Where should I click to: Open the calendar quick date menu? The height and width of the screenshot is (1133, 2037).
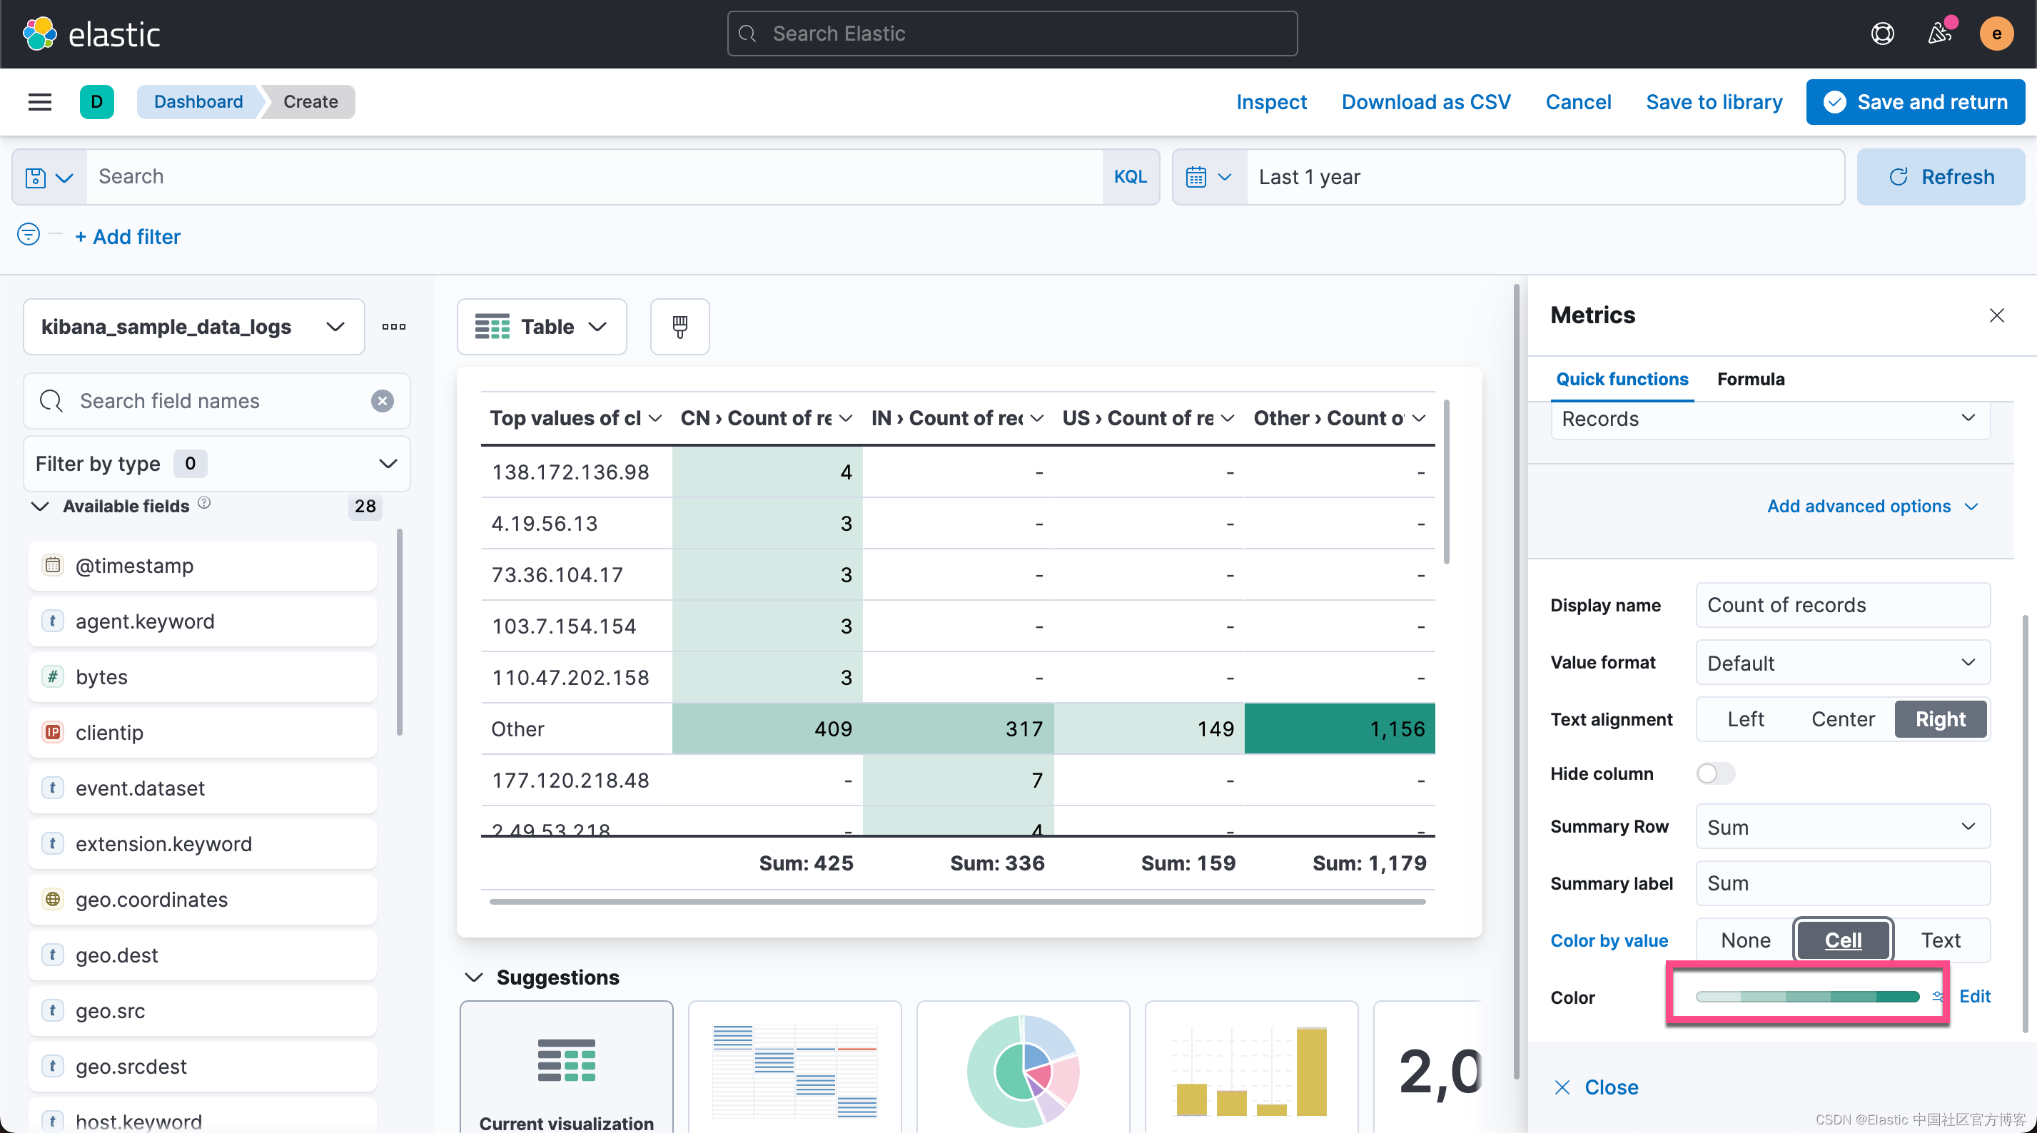(1208, 177)
